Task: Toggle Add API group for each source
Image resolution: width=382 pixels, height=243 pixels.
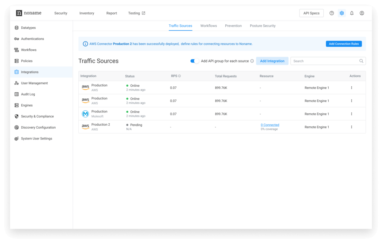Action: coord(195,61)
